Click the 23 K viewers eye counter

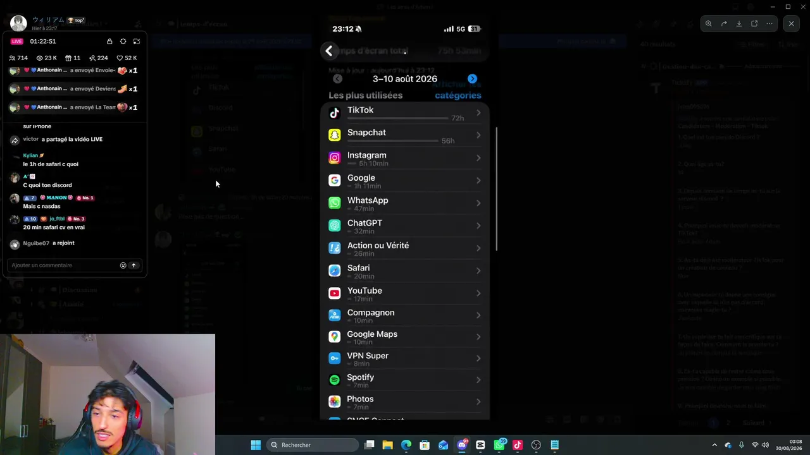(x=47, y=58)
